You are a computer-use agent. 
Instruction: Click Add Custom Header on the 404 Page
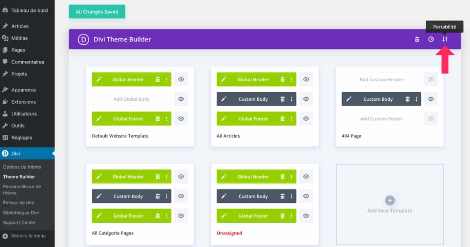381,80
